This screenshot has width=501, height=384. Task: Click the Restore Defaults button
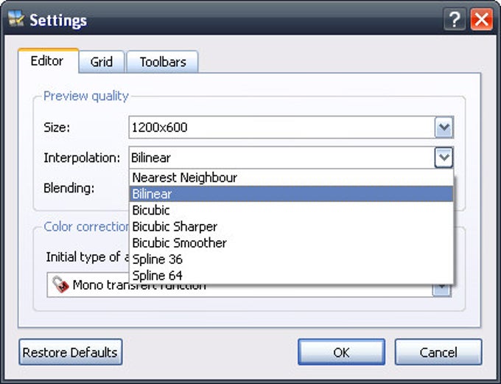tap(70, 352)
